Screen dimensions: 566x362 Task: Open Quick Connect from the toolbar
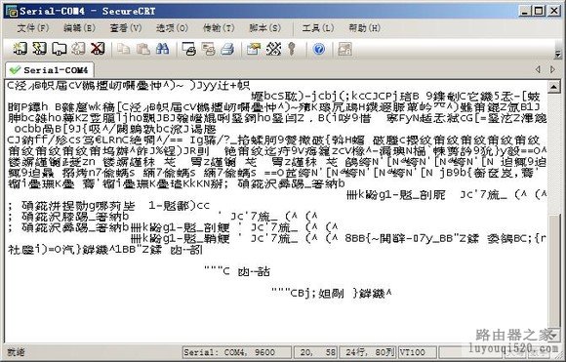click(x=40, y=49)
